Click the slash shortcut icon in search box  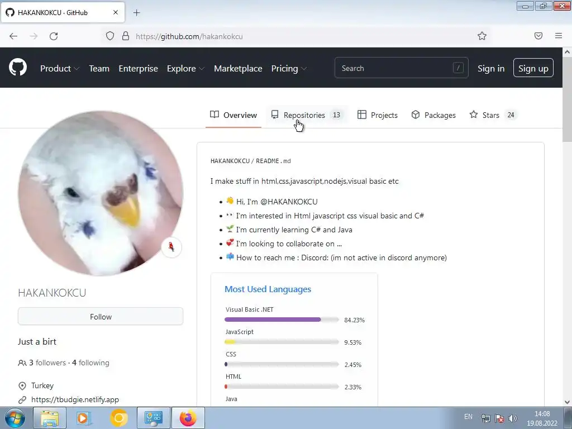point(458,68)
